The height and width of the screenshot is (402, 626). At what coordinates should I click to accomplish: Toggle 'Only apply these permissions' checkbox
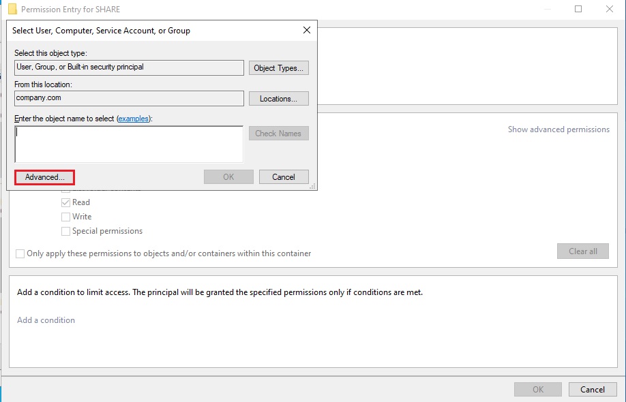20,253
